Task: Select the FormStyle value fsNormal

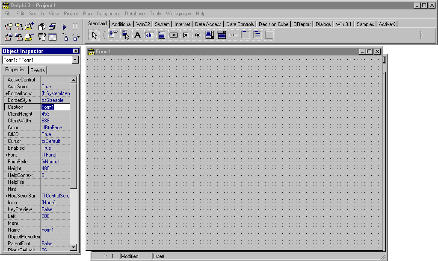Action: coord(55,162)
